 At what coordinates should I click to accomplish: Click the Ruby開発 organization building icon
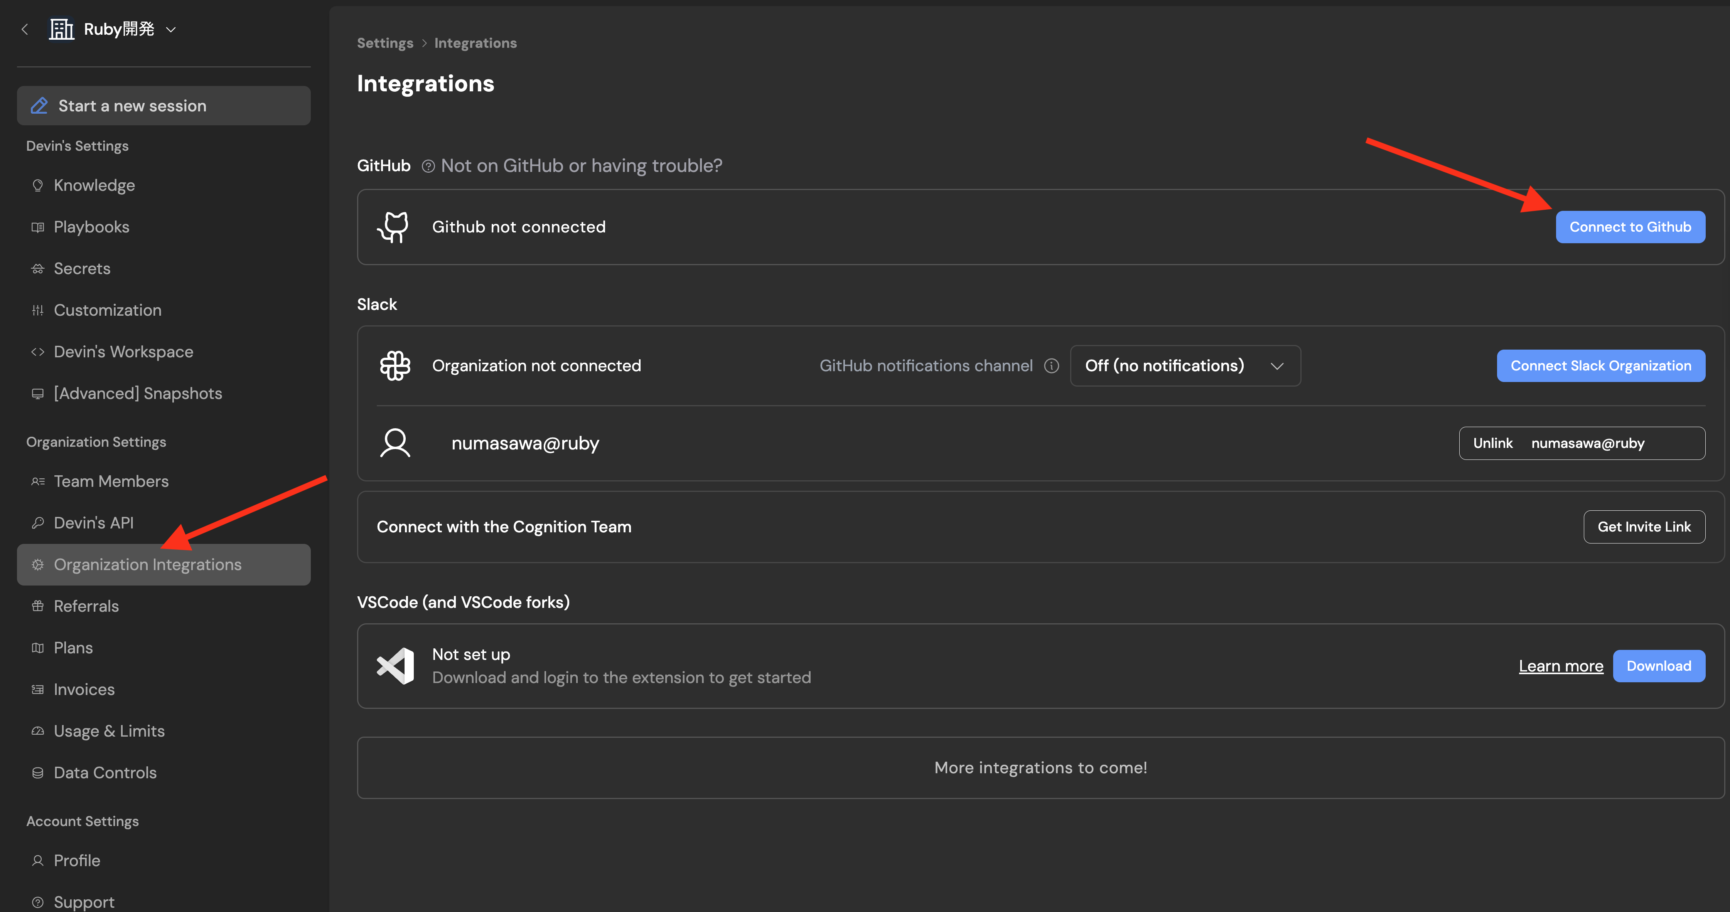click(61, 29)
